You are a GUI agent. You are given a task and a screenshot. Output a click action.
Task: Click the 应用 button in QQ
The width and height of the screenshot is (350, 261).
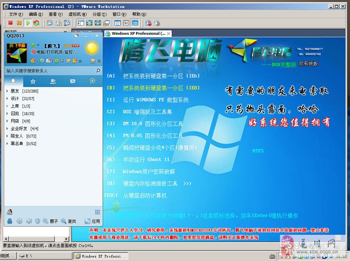pos(92,221)
